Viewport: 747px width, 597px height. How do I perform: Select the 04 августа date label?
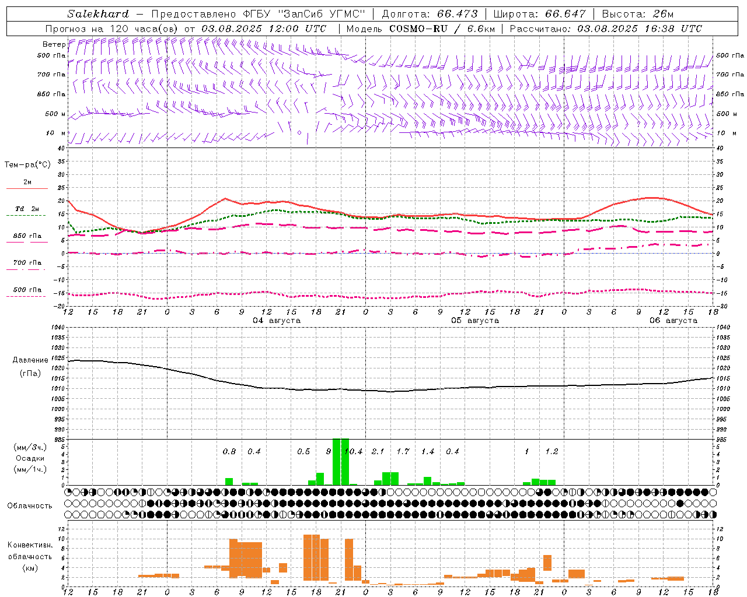[277, 321]
